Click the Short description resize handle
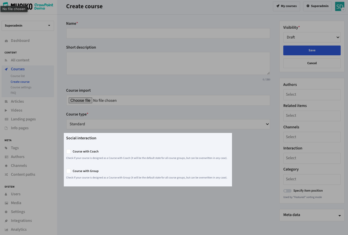Screen dimensions: 348x235 pyautogui.click(x=268, y=73)
